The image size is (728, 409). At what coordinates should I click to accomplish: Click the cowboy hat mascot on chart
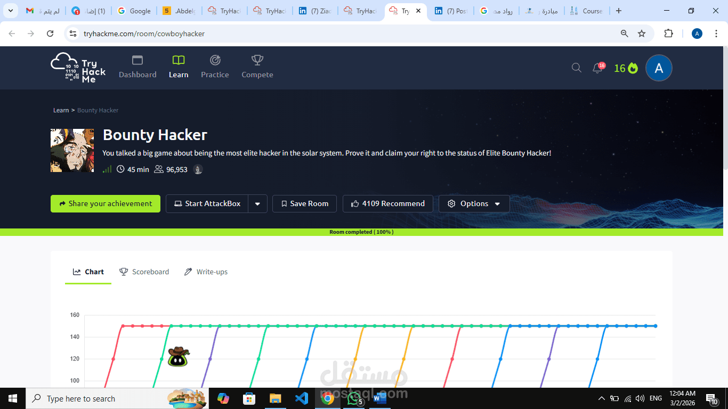tap(179, 356)
